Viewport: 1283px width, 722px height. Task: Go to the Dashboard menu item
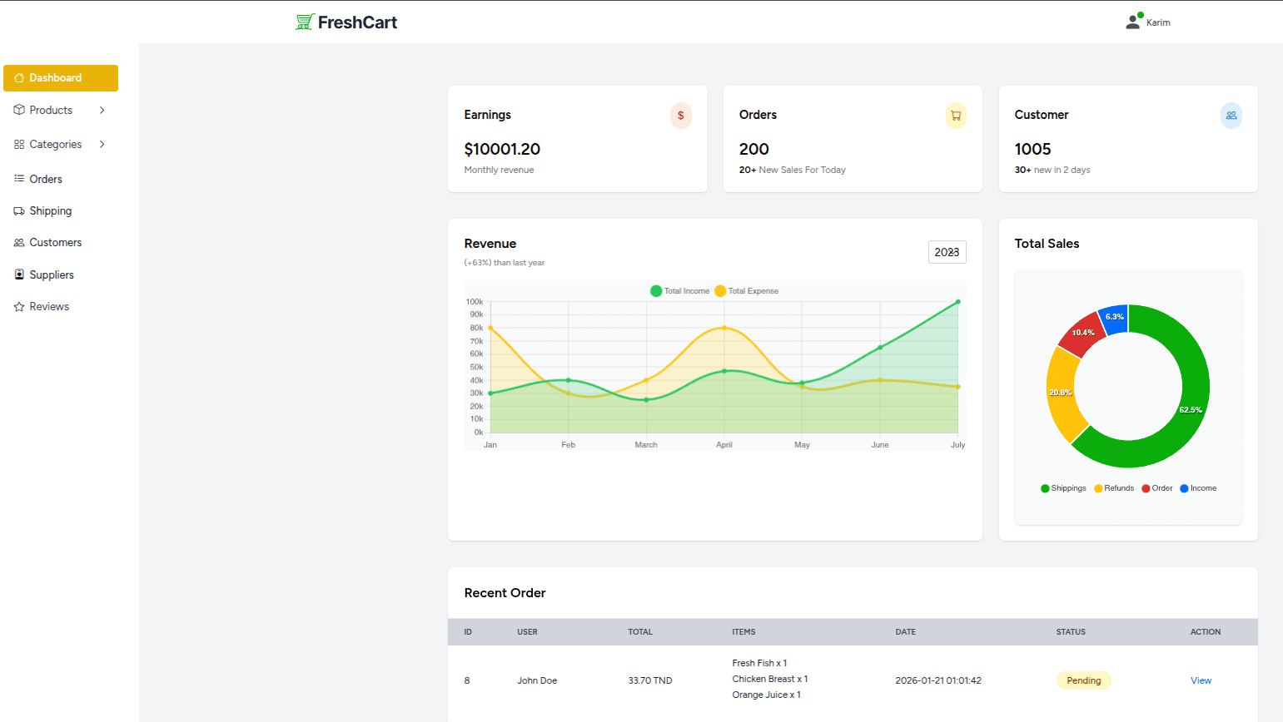tap(61, 78)
